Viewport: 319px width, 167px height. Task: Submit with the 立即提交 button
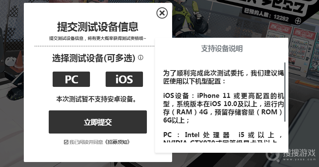pyautogui.click(x=98, y=122)
